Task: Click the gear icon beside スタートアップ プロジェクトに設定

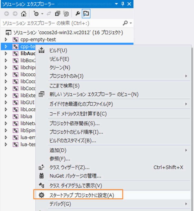Action: click(x=41, y=195)
